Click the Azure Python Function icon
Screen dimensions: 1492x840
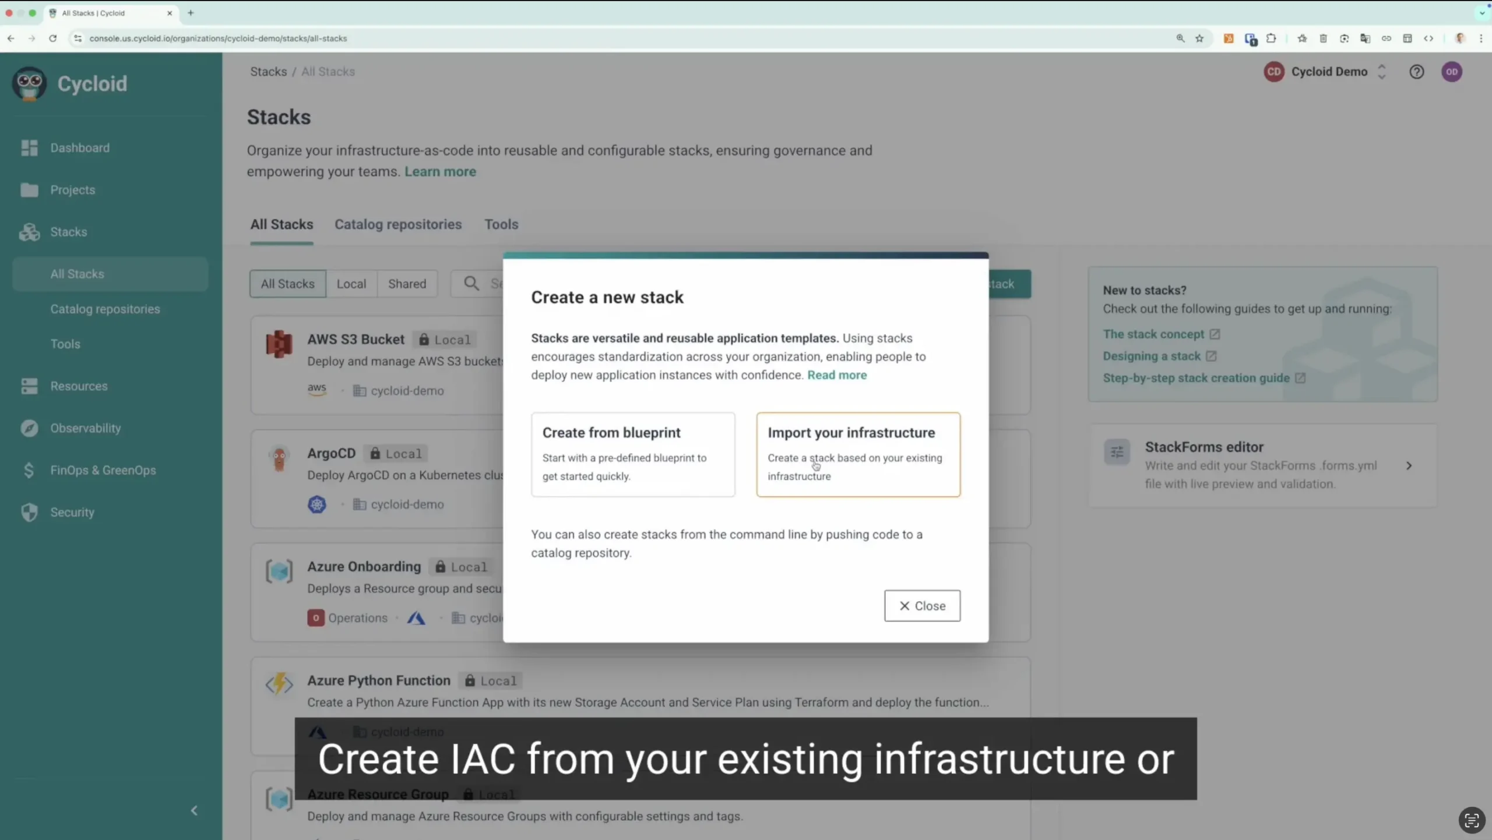[279, 684]
